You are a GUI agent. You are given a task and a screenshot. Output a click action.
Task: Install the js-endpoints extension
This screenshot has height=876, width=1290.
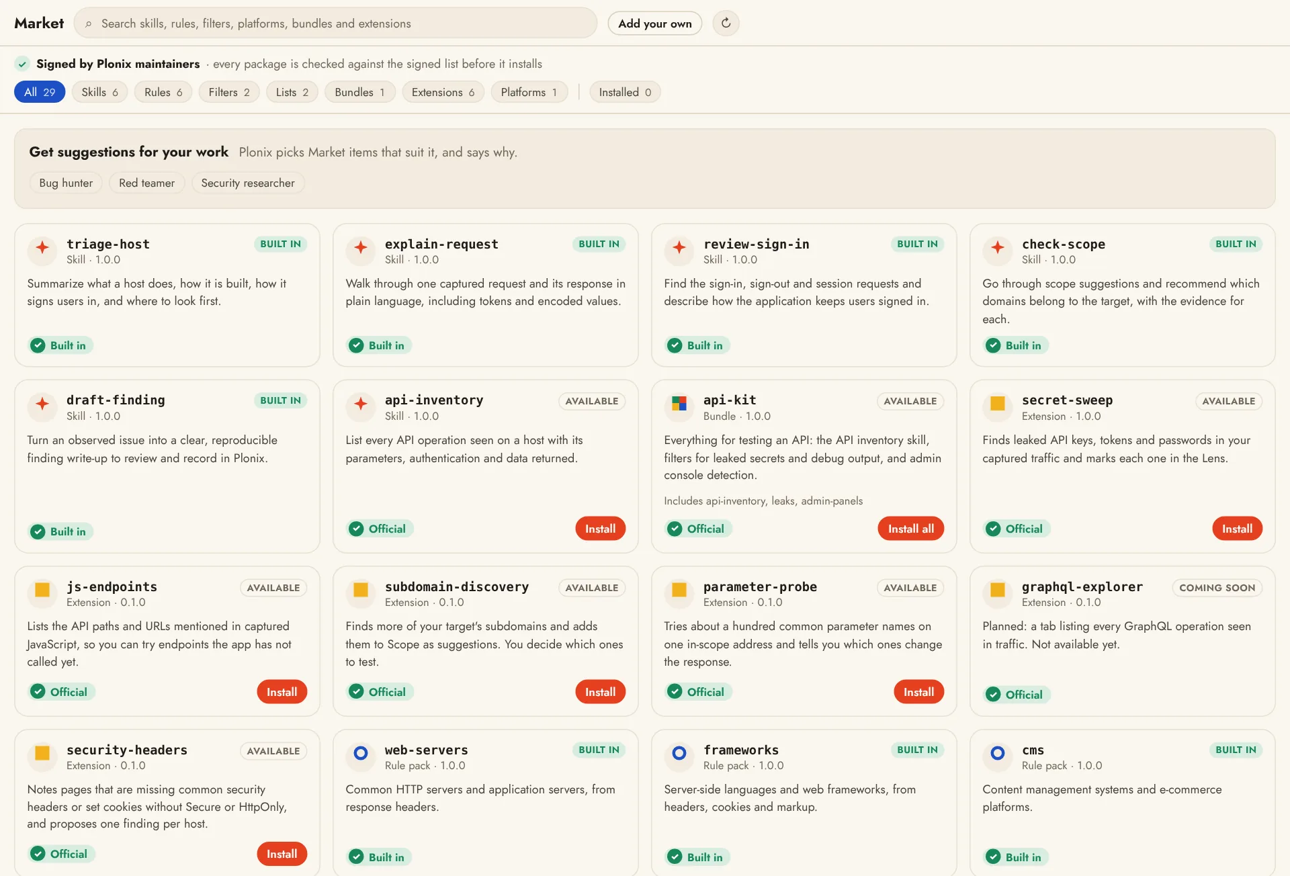[282, 692]
